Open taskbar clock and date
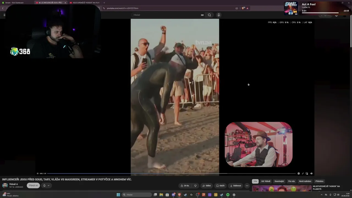Screen dimensions: 352x198 coord(345,195)
